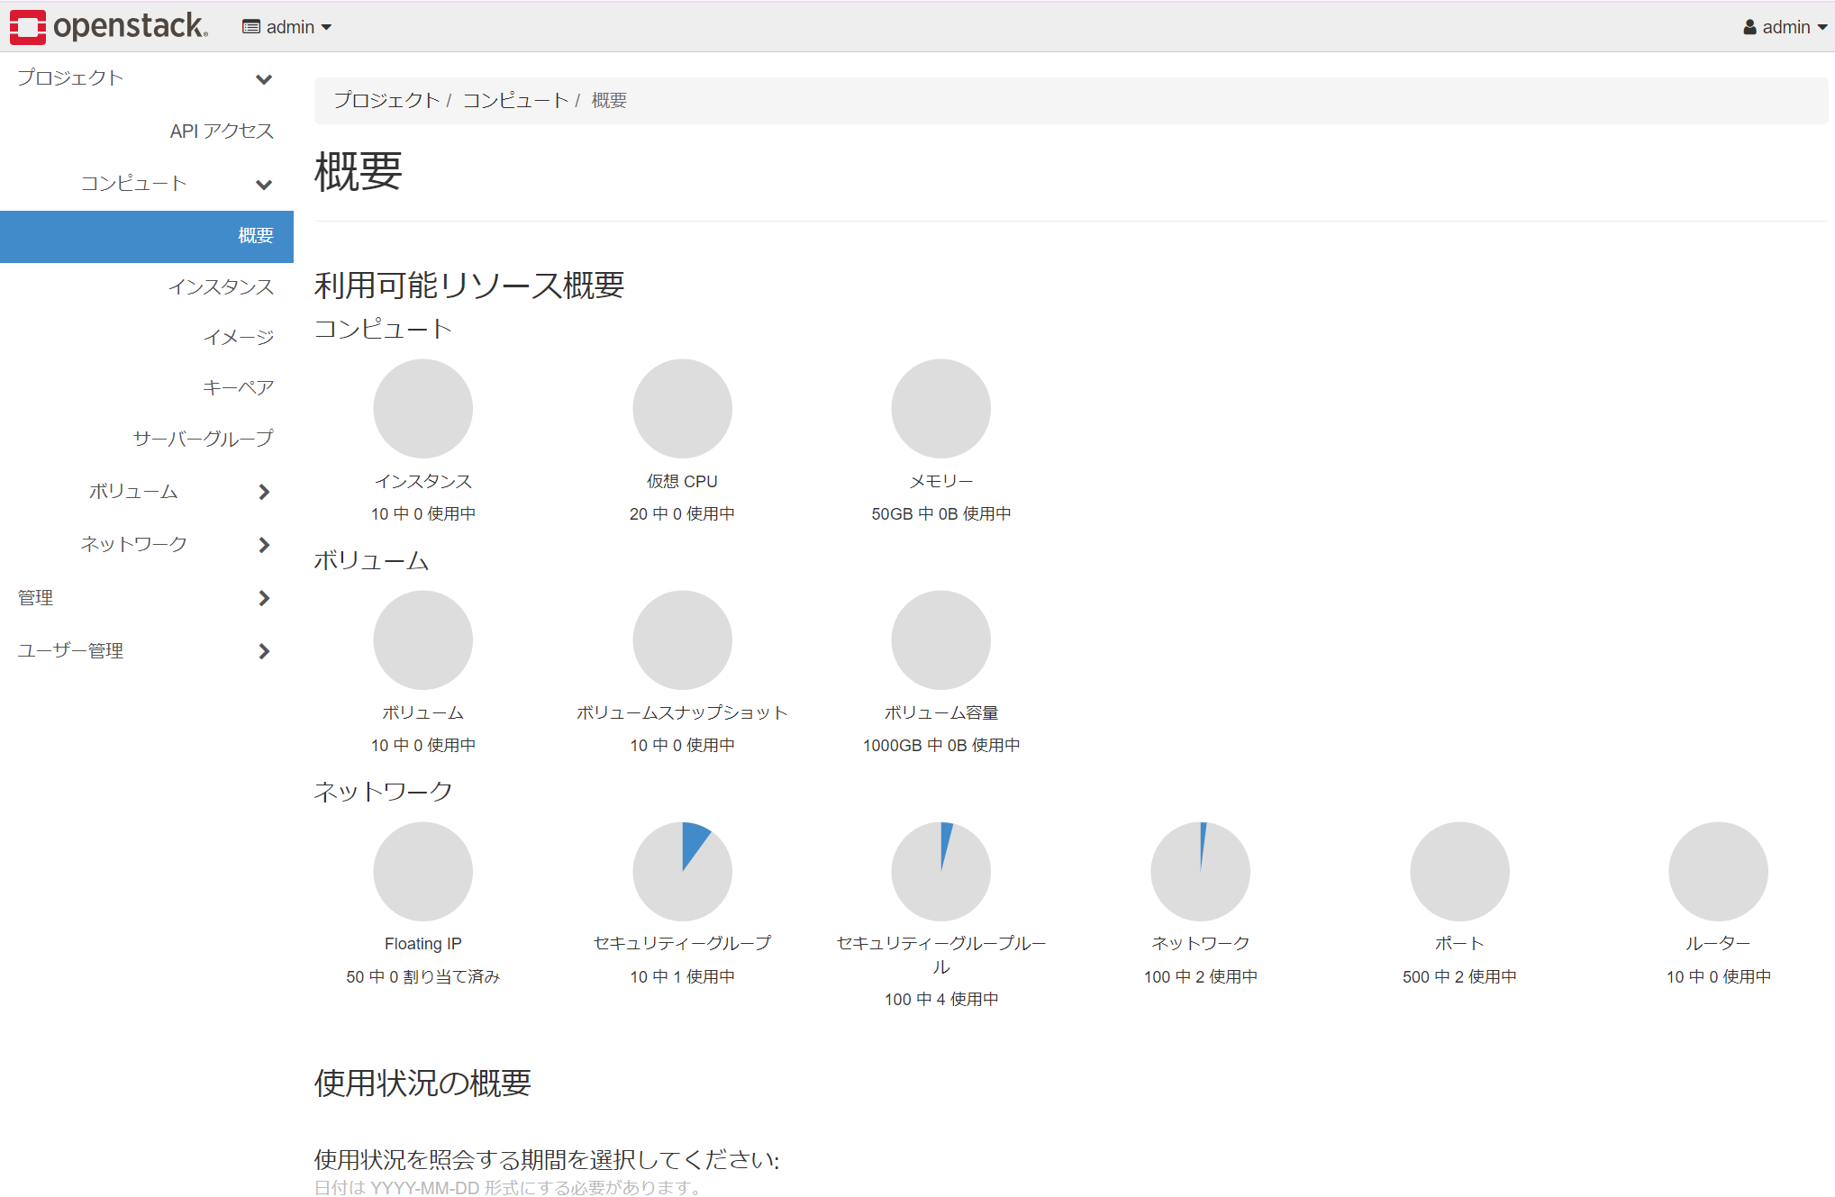Click the ルーター usage pie chart
This screenshot has width=1835, height=1197.
(x=1718, y=871)
